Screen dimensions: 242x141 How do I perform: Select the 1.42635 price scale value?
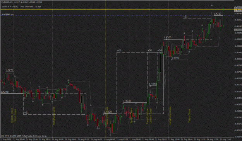[238, 78]
